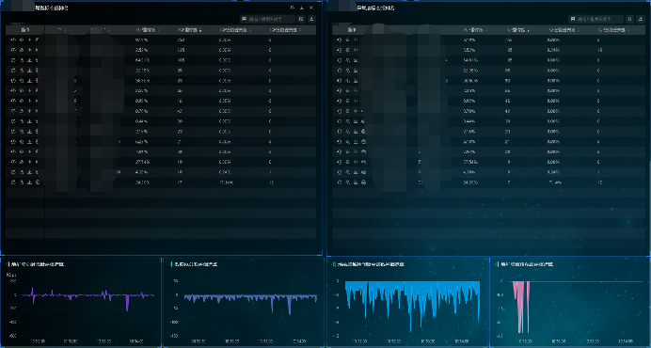Close the left window with the X icon
The image size is (651, 348).
click(x=311, y=8)
